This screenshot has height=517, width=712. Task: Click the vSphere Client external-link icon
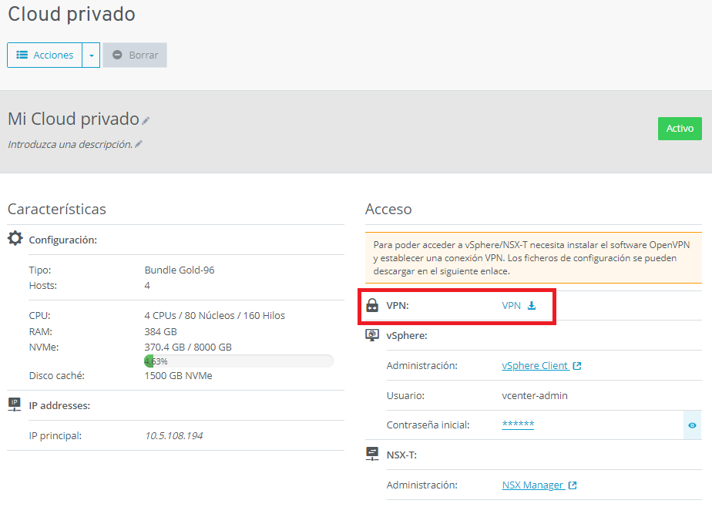pyautogui.click(x=576, y=366)
